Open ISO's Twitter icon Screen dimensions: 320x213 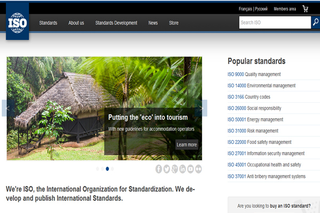point(167,169)
